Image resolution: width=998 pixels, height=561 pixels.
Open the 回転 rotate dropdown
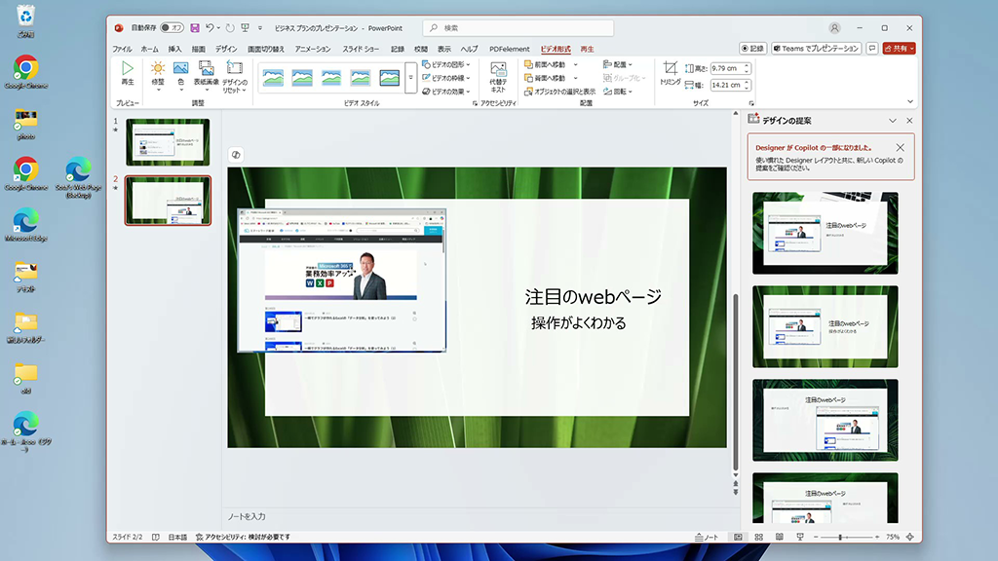coord(617,92)
